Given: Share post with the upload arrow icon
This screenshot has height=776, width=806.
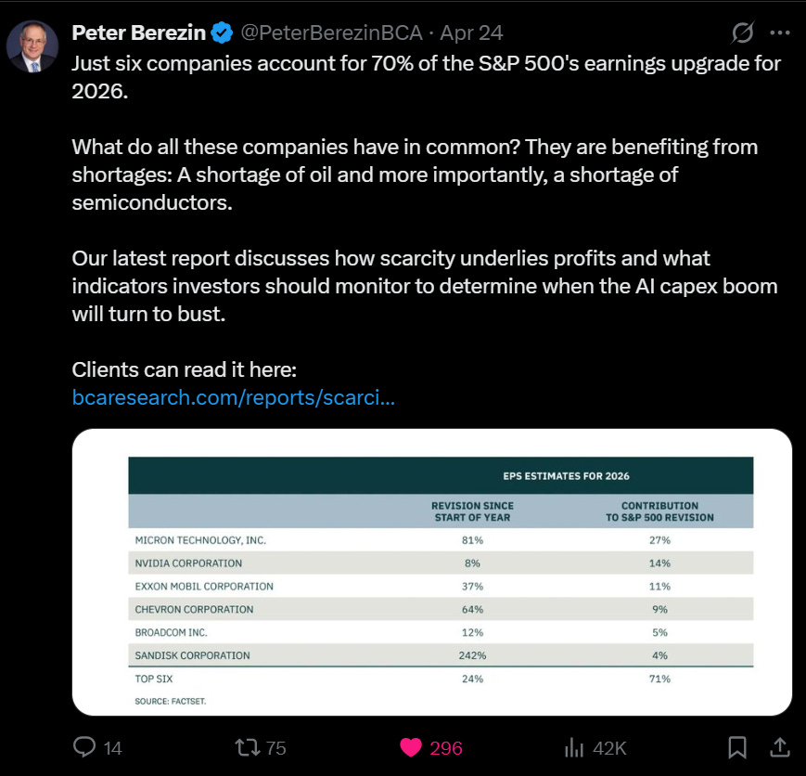Looking at the screenshot, I should [780, 747].
